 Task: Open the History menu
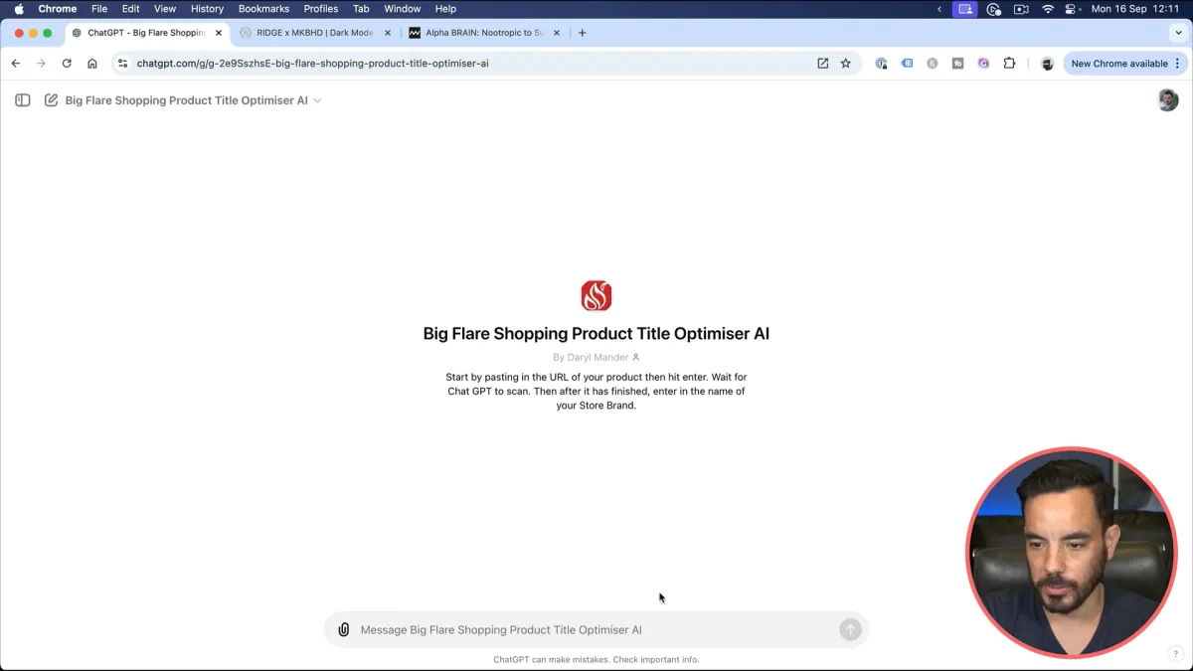207,9
